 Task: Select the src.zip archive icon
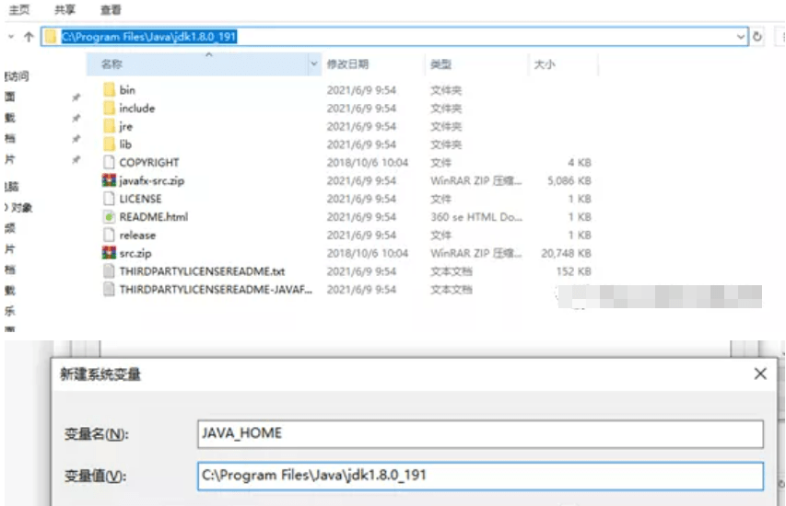tap(109, 253)
